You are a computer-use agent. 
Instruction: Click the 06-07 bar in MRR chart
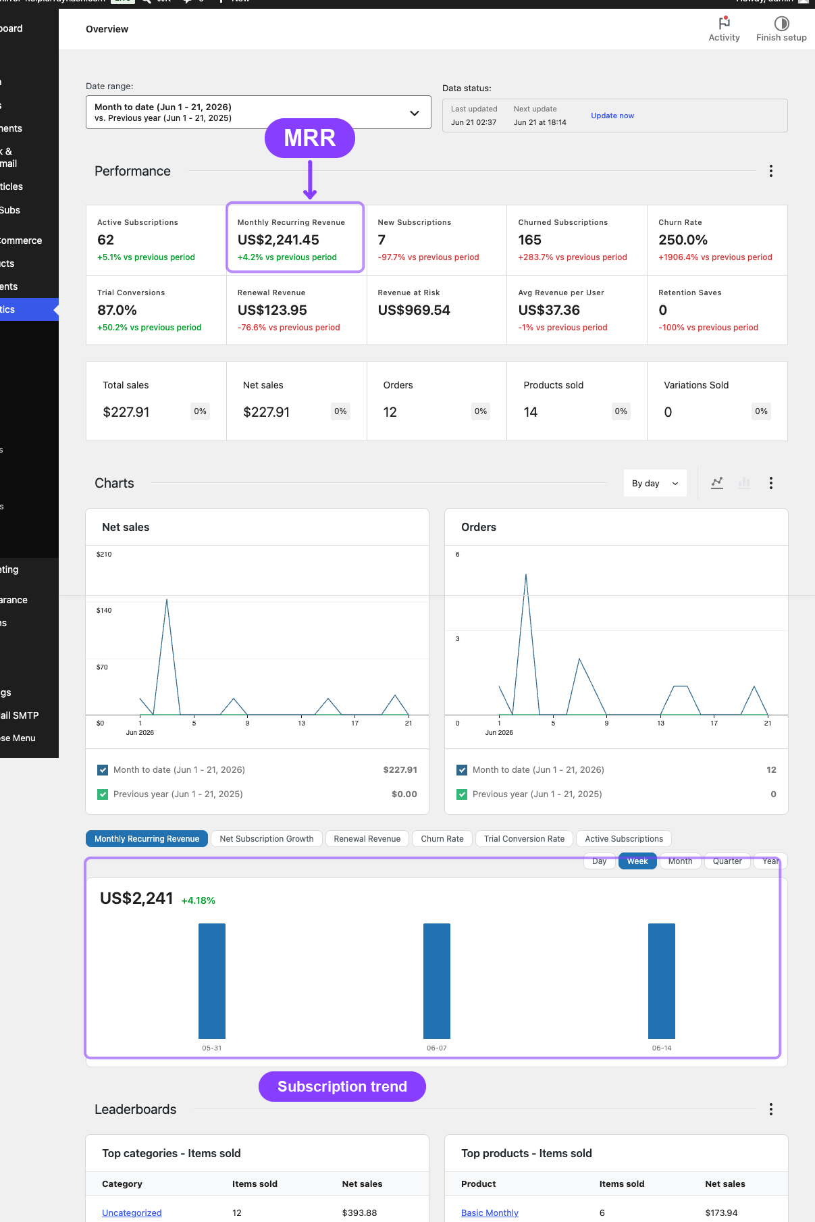click(x=437, y=981)
